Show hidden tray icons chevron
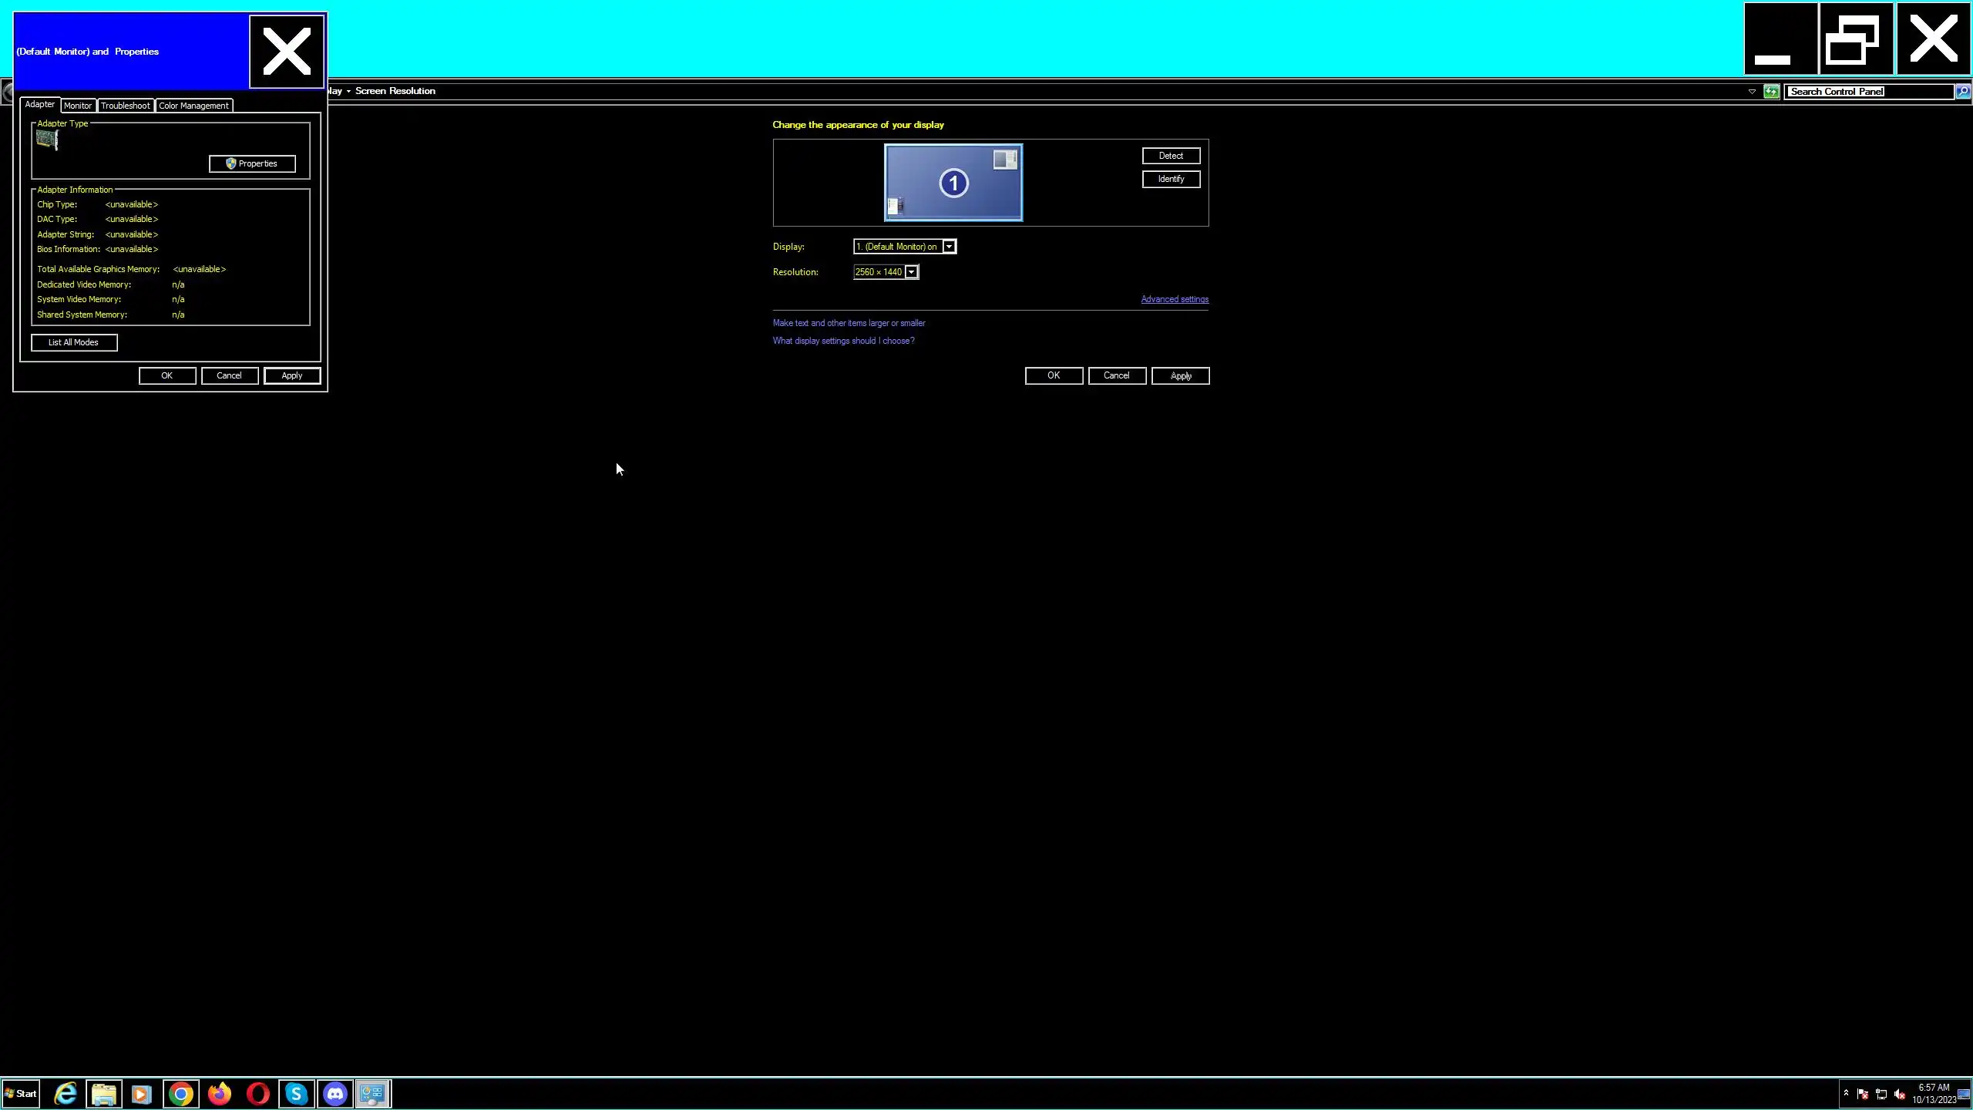Image resolution: width=1973 pixels, height=1110 pixels. pyautogui.click(x=1846, y=1093)
